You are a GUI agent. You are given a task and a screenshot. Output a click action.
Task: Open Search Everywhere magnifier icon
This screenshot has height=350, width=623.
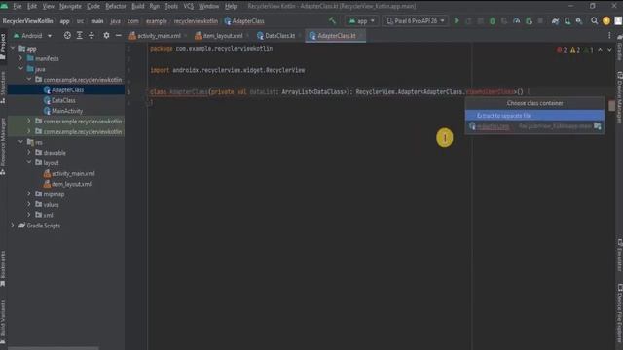pyautogui.click(x=594, y=21)
